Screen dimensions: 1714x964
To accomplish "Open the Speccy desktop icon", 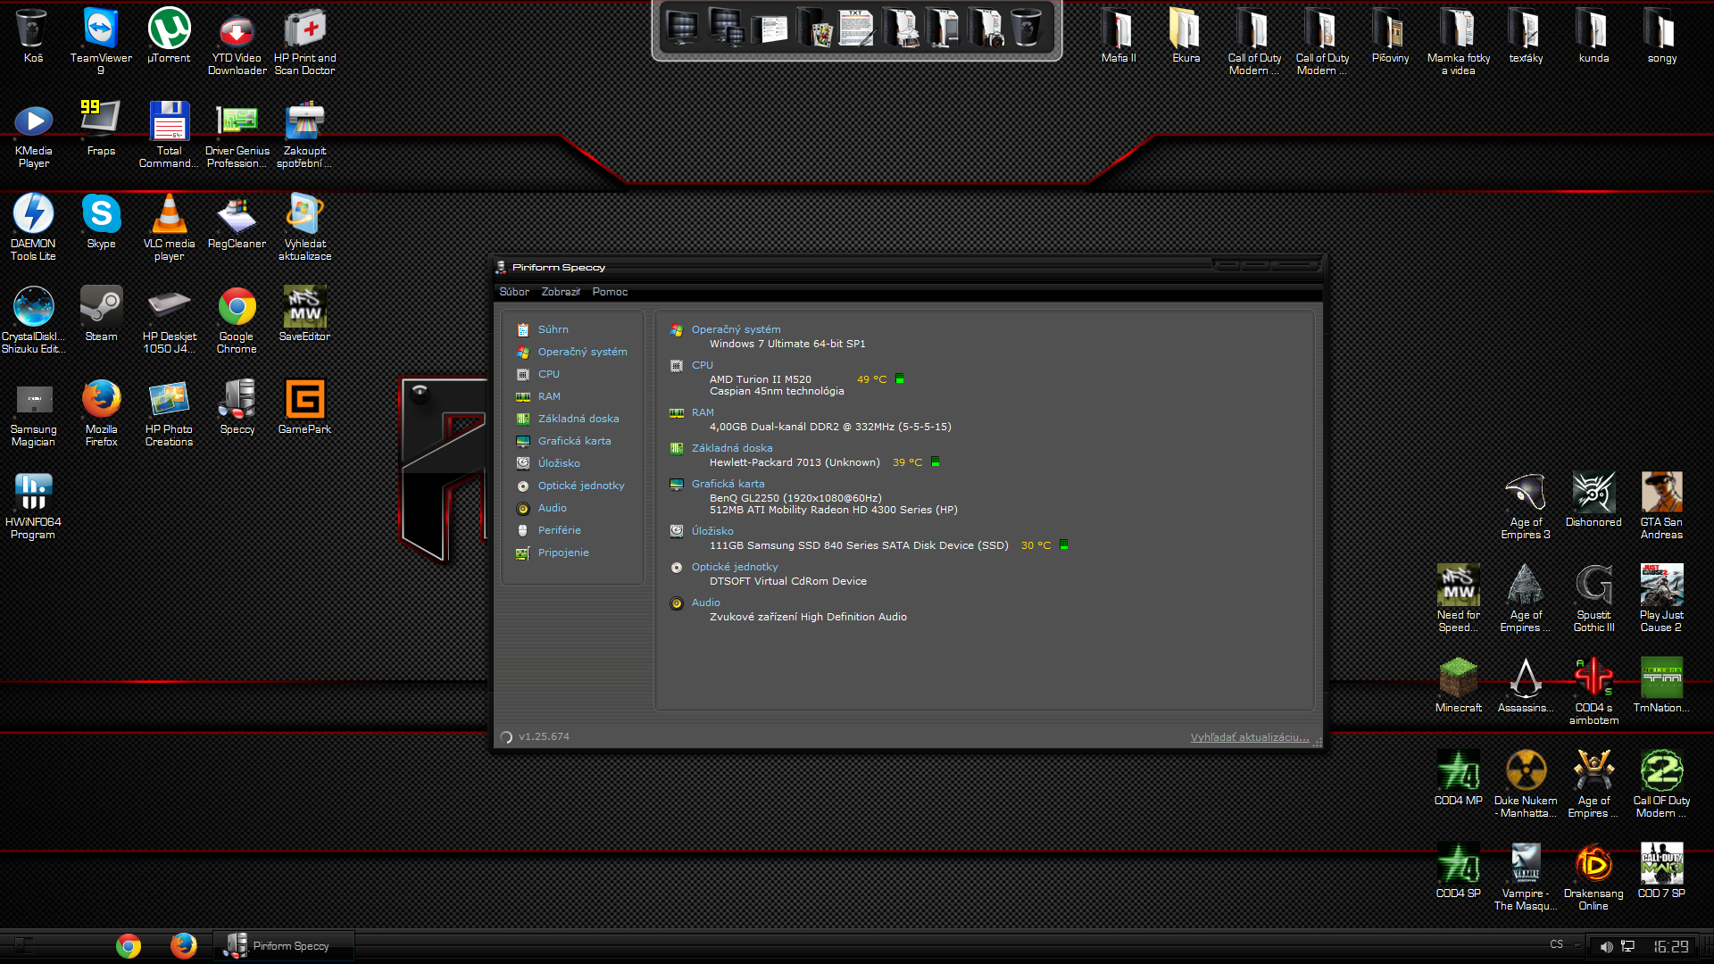I will pyautogui.click(x=237, y=407).
